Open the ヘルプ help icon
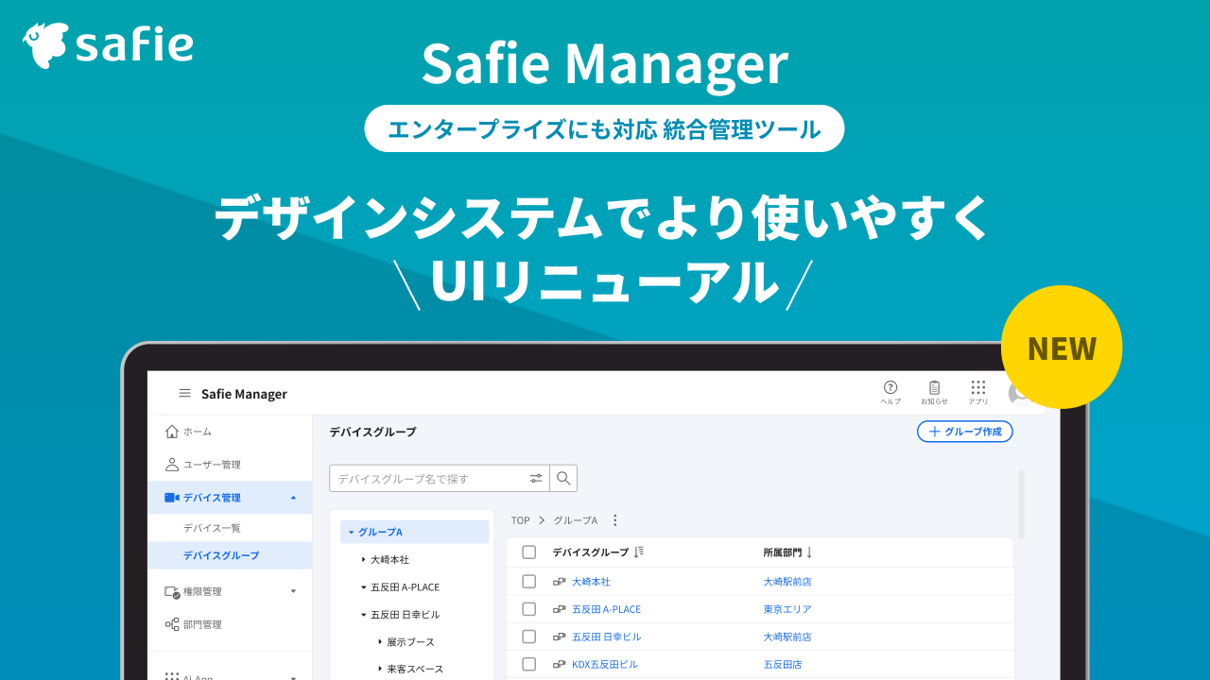 coord(890,387)
